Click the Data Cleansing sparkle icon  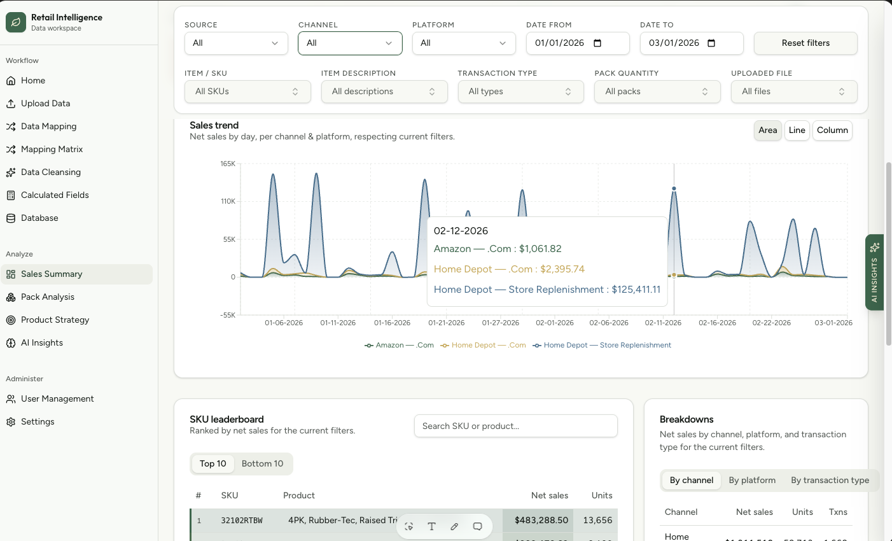(11, 172)
